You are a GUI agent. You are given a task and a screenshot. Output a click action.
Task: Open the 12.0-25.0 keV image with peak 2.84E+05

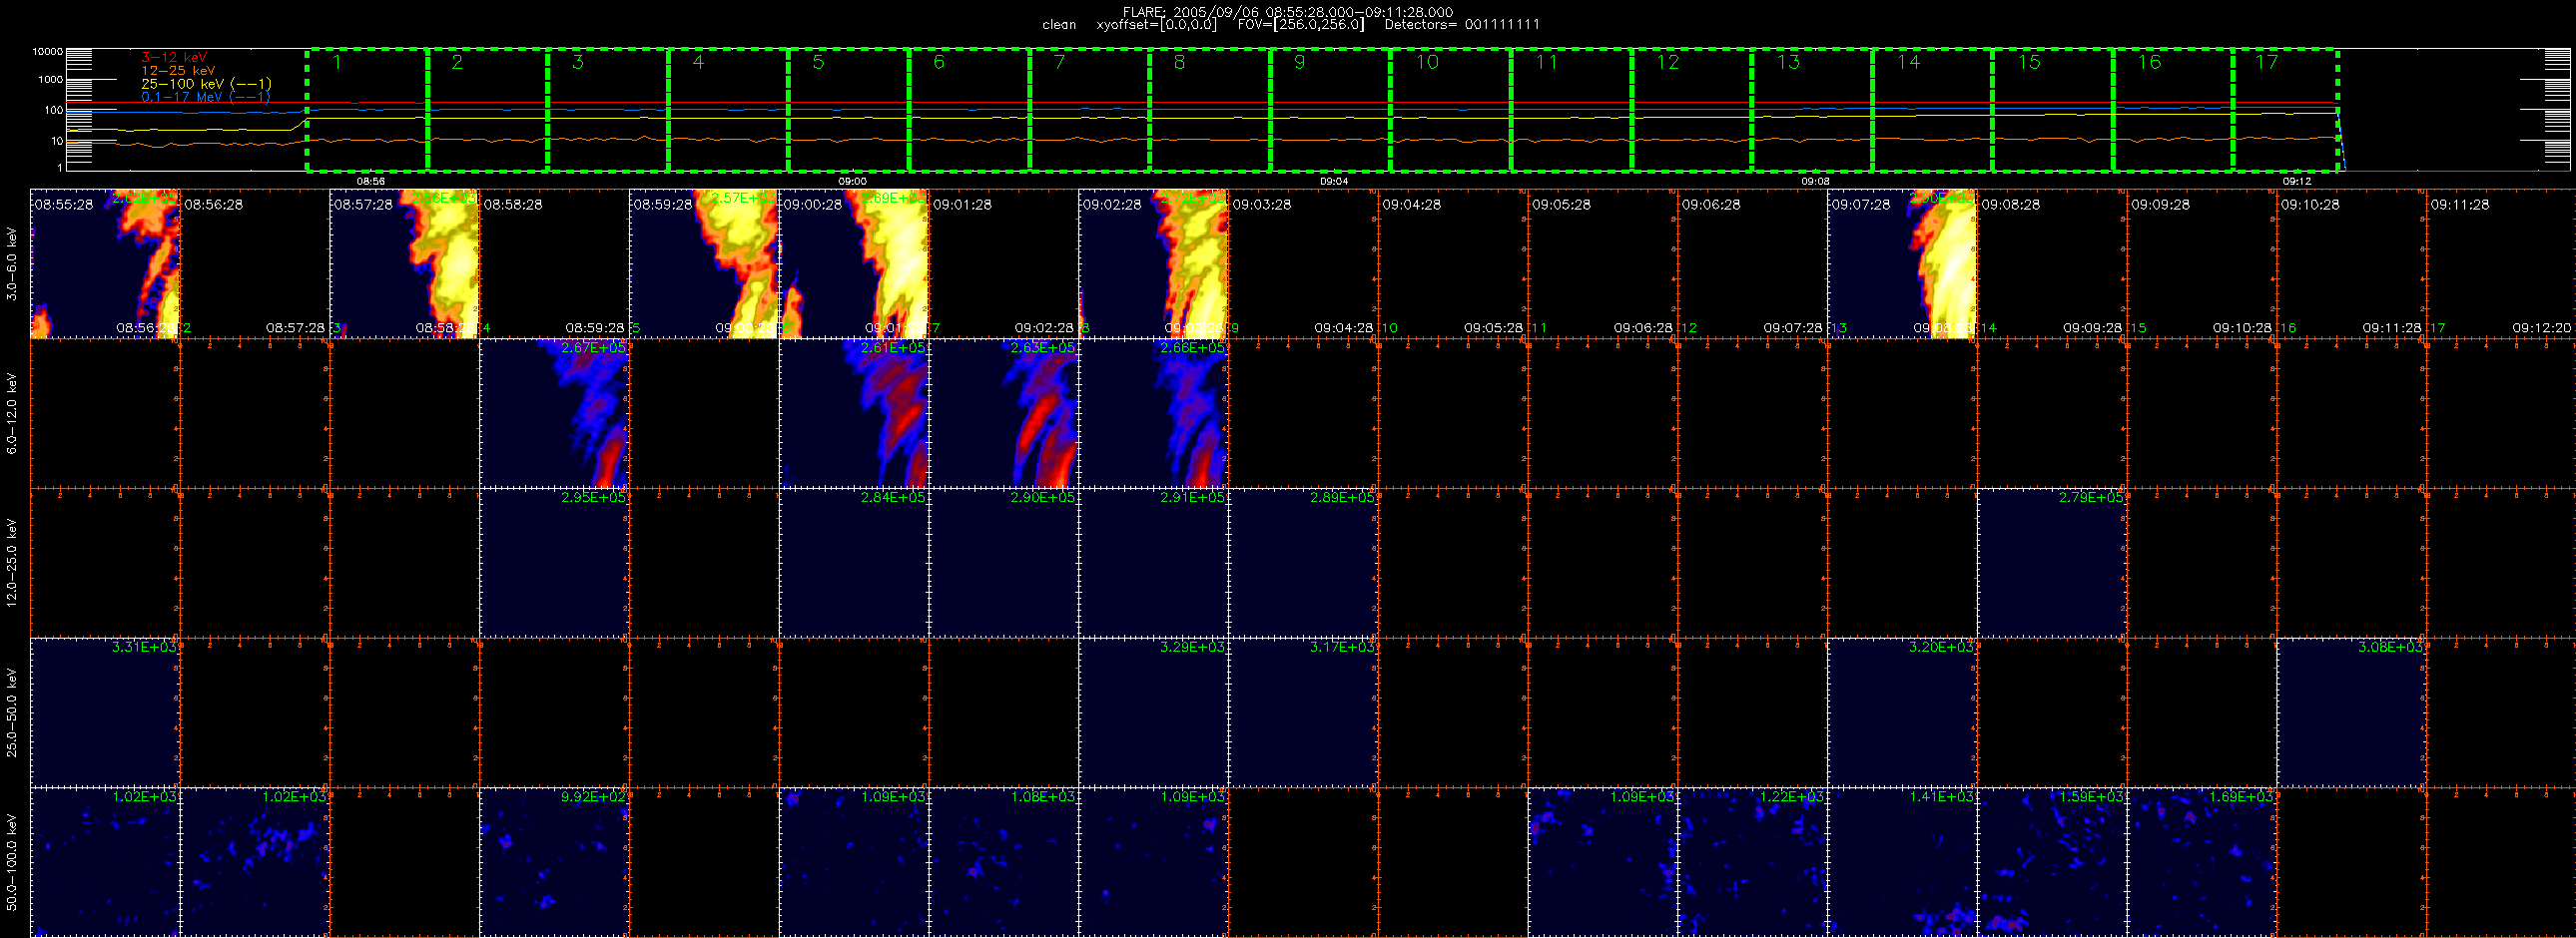pyautogui.click(x=854, y=563)
